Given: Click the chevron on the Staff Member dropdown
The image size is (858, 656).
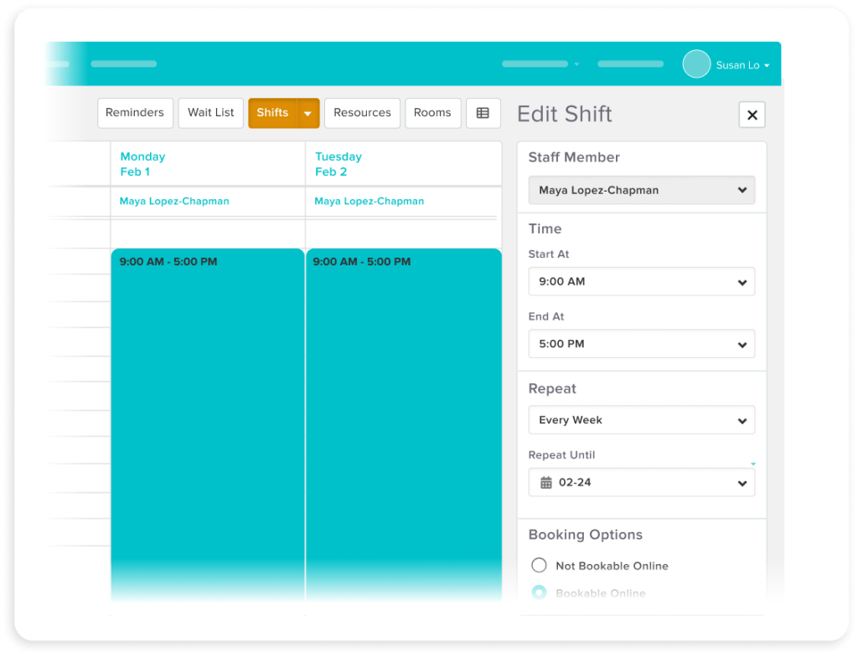Looking at the screenshot, I should tap(741, 190).
